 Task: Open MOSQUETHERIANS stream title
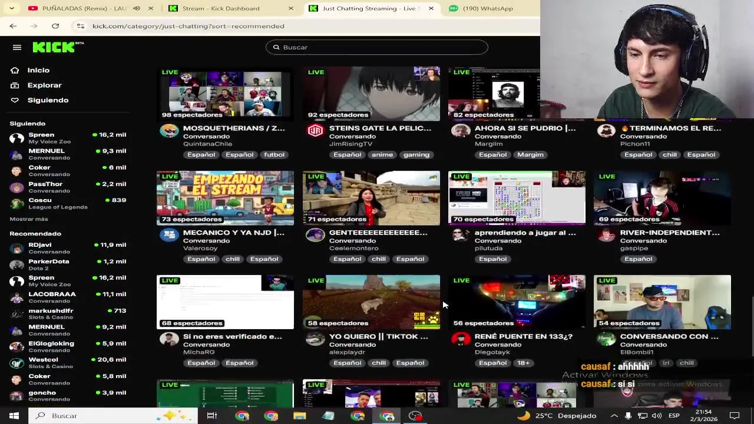pos(234,128)
